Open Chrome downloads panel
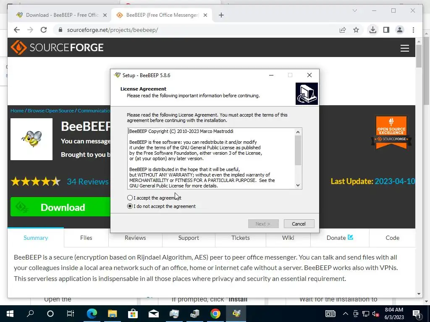Viewport: 430px width, 322px height. click(x=373, y=30)
